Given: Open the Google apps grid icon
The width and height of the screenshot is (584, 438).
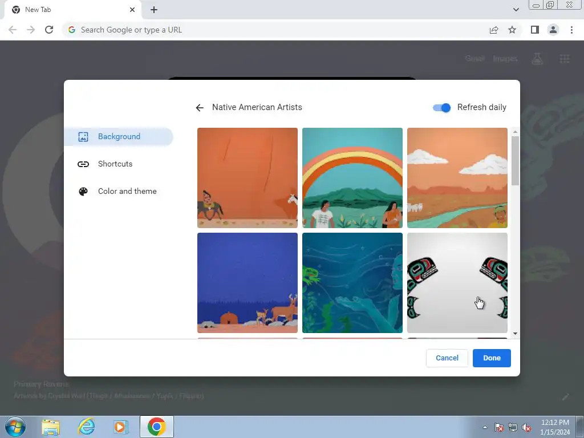Looking at the screenshot, I should coord(565,59).
